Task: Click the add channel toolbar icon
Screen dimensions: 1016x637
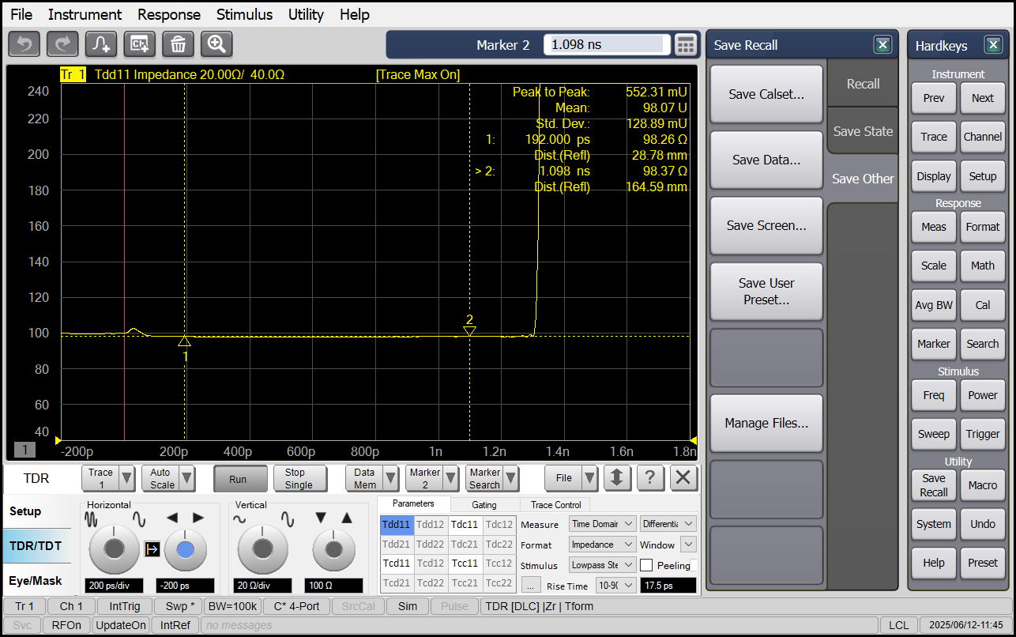Action: coord(140,44)
